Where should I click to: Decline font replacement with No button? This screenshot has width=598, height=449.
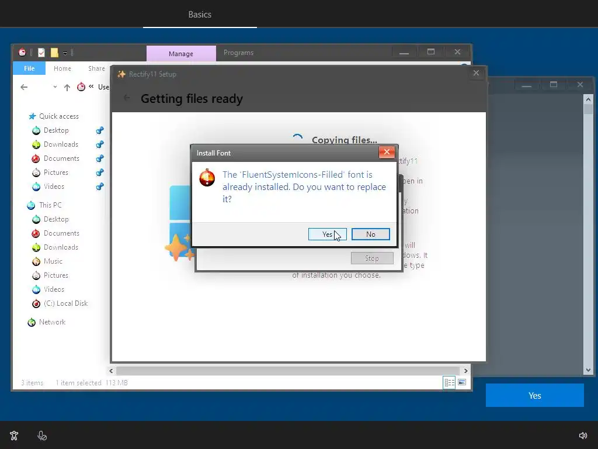370,234
